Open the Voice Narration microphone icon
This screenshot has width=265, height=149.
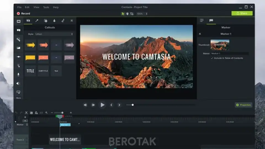pyautogui.click(x=18, y=74)
